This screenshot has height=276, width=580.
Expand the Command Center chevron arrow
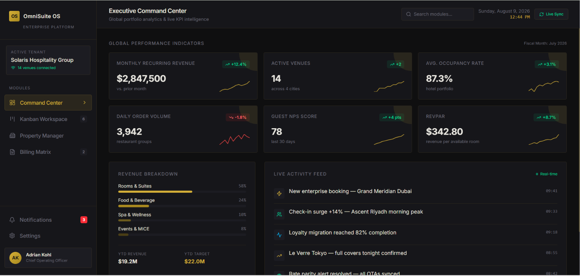pyautogui.click(x=85, y=103)
